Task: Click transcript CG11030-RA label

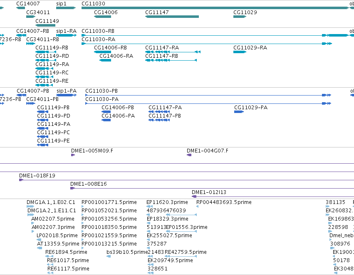Action: click(99, 39)
